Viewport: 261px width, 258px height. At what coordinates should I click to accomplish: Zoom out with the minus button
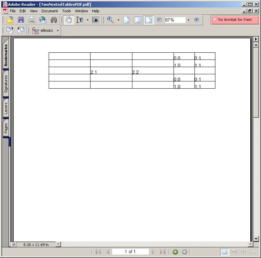click(x=159, y=20)
